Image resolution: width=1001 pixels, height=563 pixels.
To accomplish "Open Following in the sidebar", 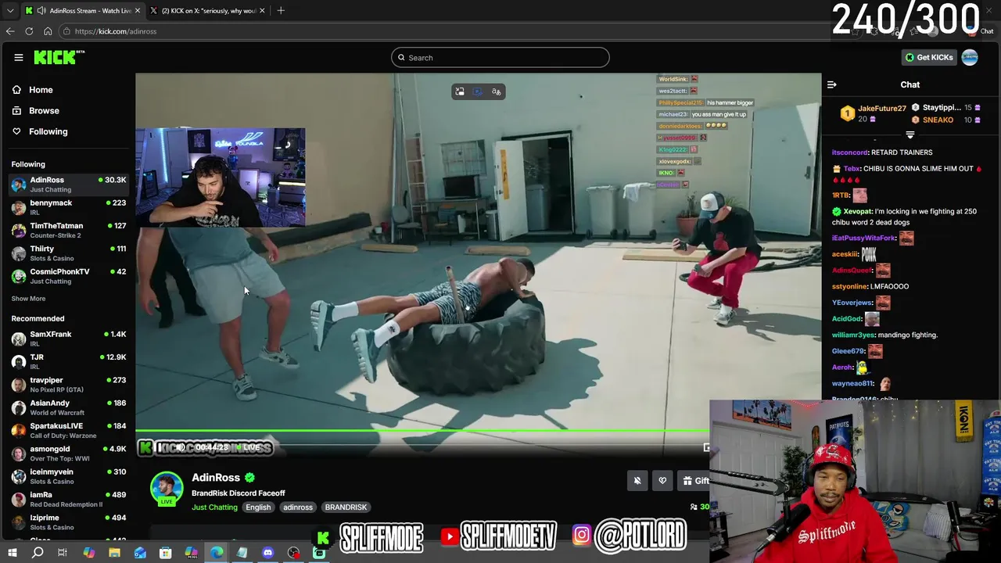I will [39, 131].
